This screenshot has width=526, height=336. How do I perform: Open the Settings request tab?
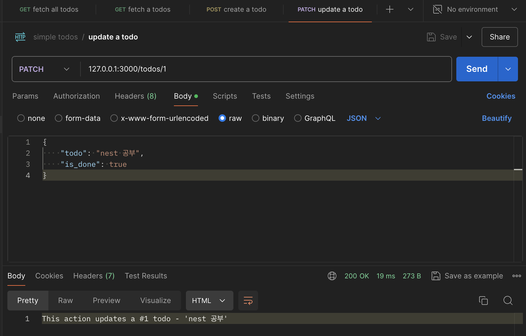pyautogui.click(x=300, y=96)
